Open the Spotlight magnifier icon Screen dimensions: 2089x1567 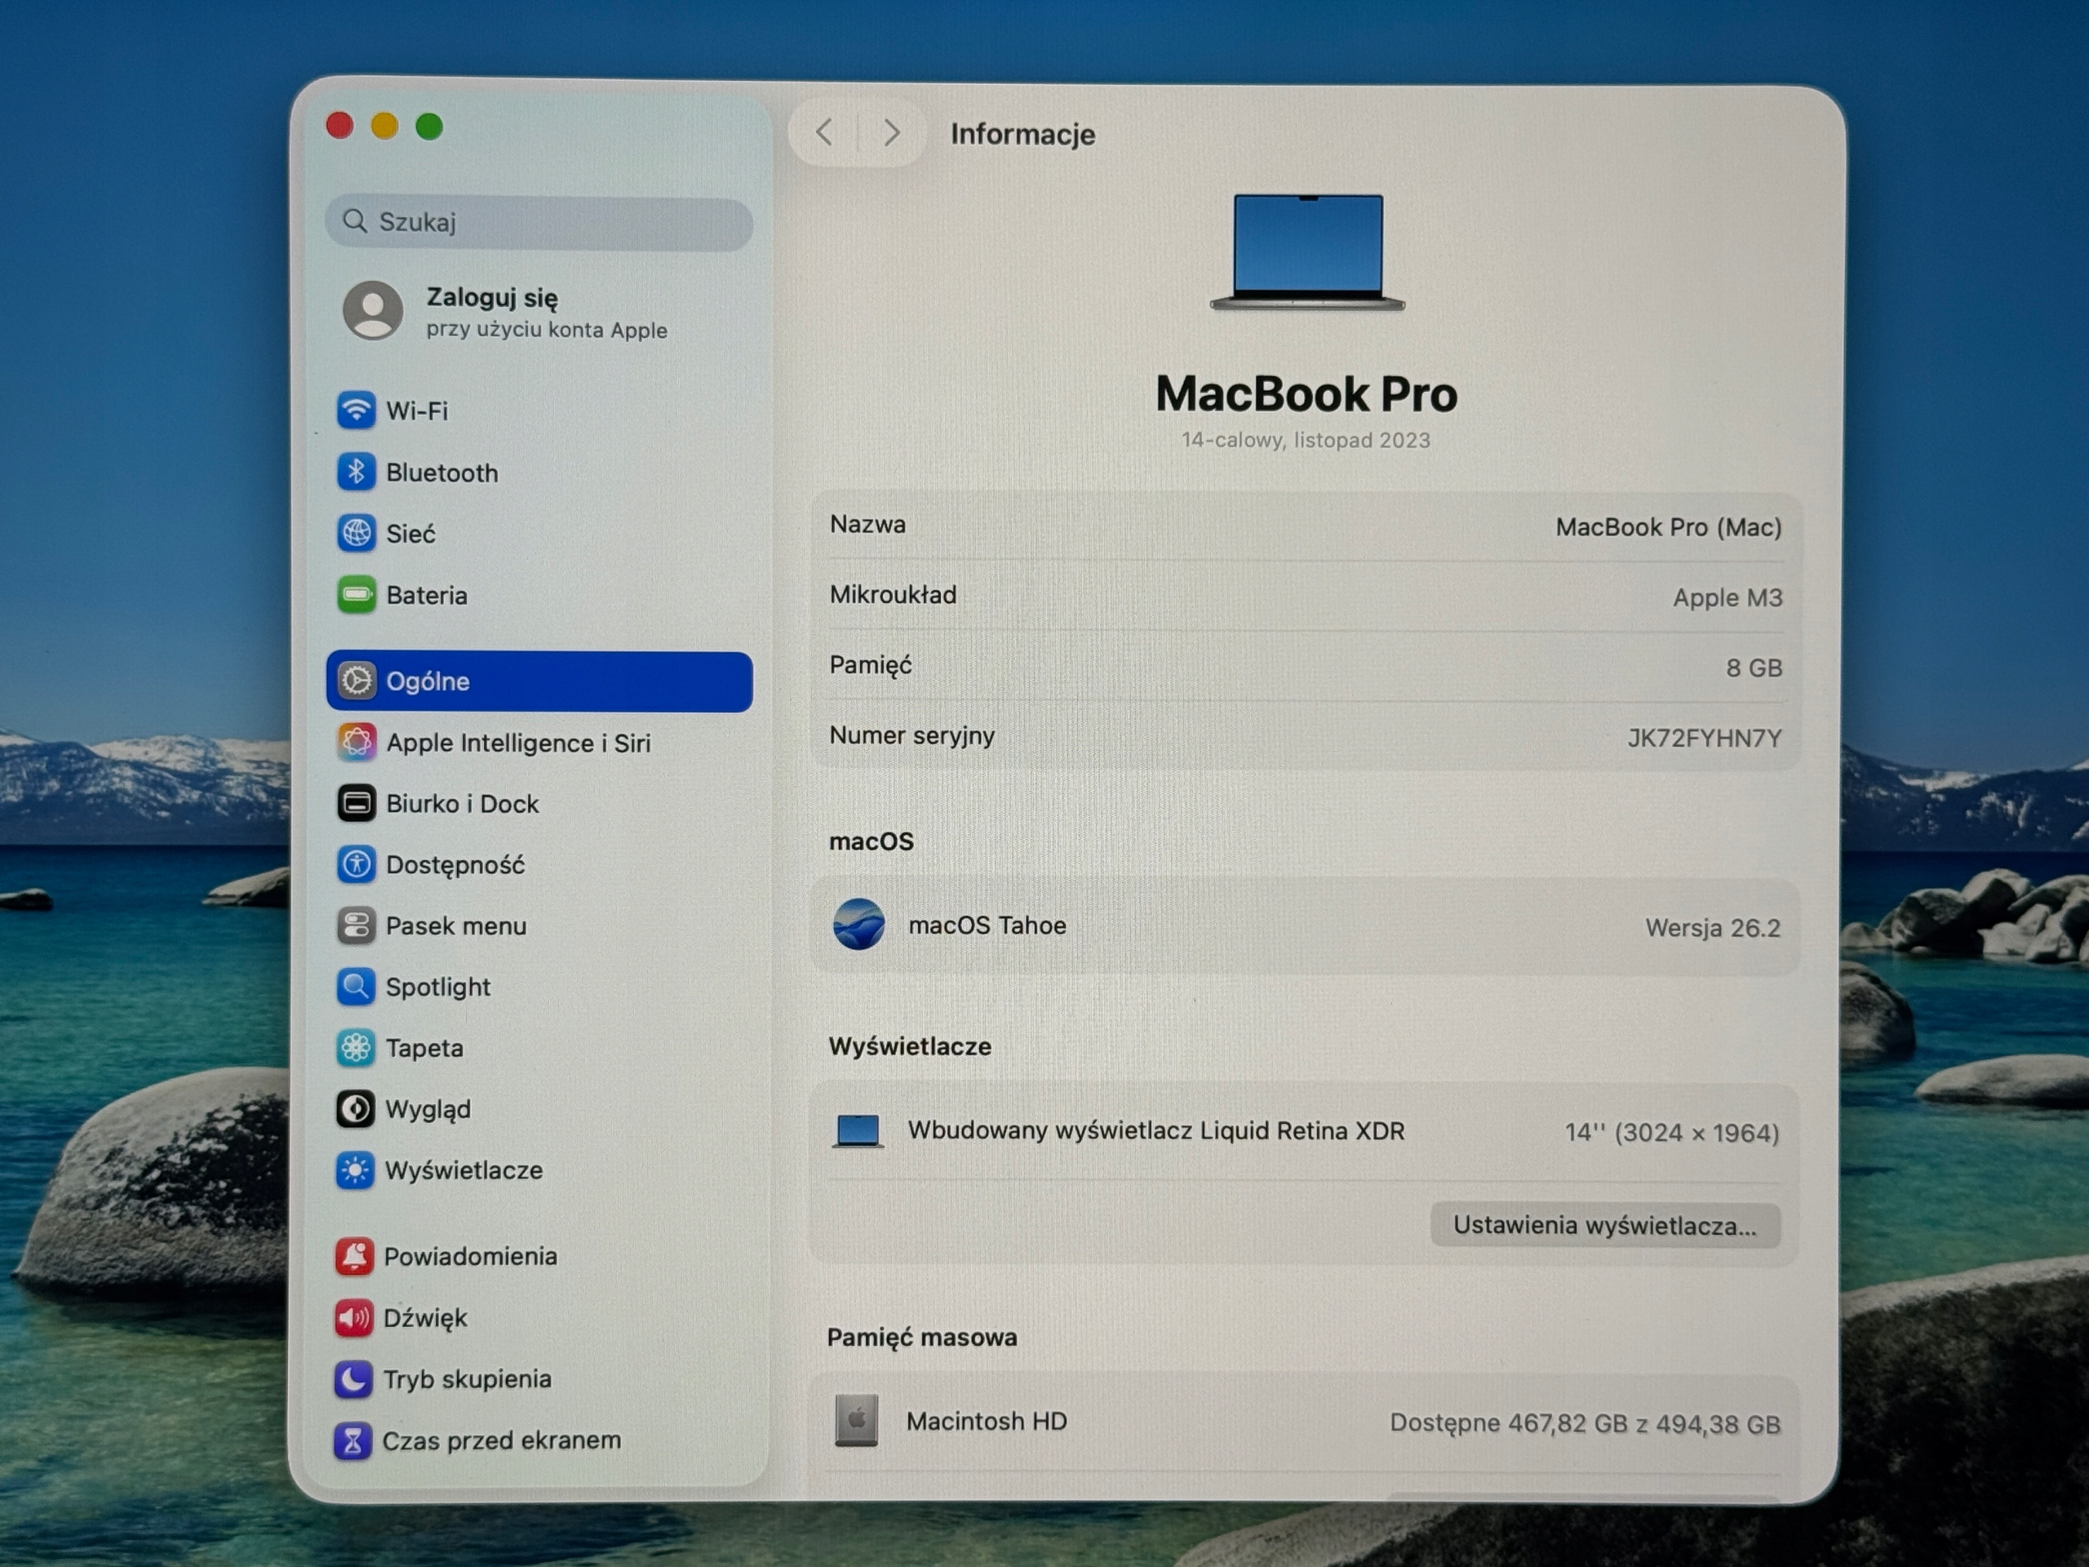[x=355, y=987]
